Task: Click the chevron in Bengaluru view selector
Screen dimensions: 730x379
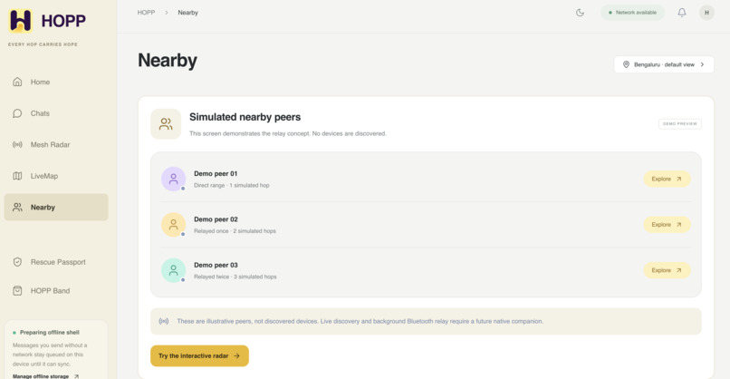Action: click(702, 64)
